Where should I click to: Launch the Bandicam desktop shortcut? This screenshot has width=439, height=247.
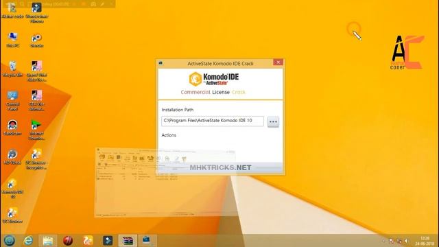click(x=12, y=128)
